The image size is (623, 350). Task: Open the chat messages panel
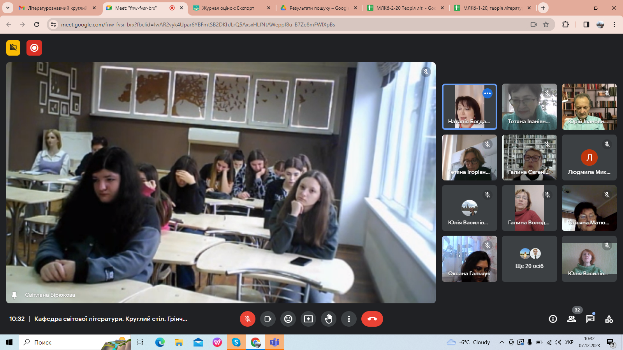(590, 319)
